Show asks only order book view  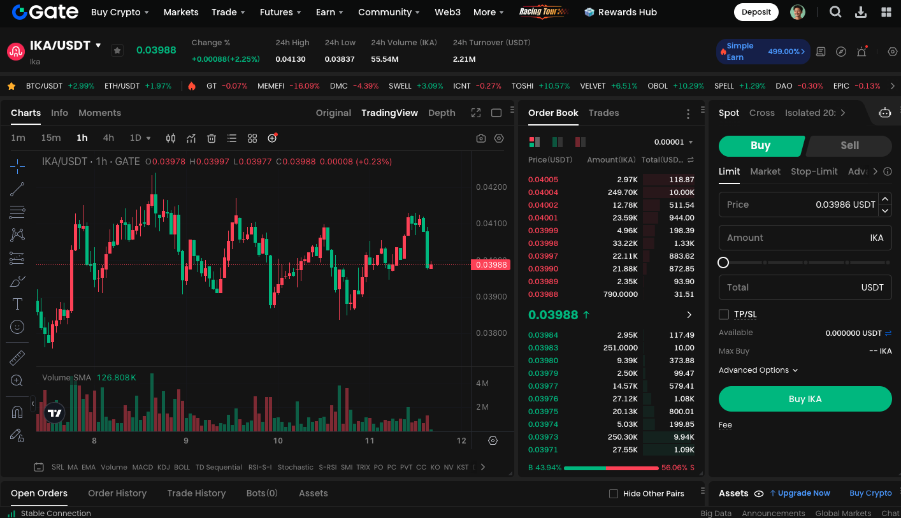580,142
